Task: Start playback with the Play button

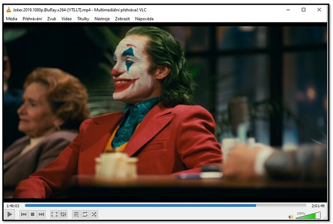Action: 9,214
